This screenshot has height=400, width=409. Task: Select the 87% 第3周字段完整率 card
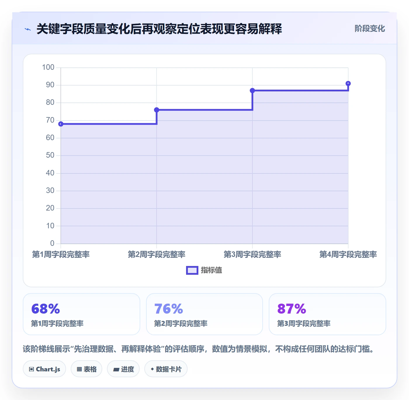[327, 314]
